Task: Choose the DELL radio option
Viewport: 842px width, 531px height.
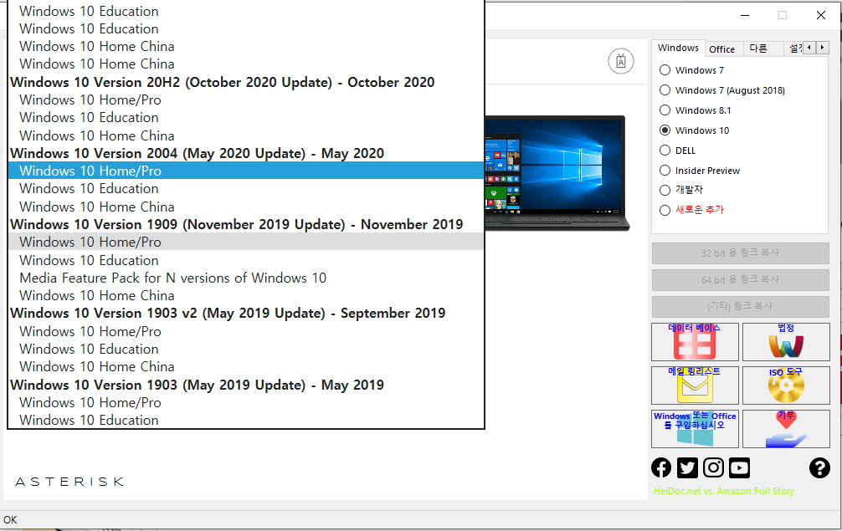Action: click(x=665, y=151)
